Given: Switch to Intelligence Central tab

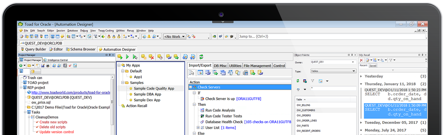Looking at the screenshot, I should pos(55,60).
